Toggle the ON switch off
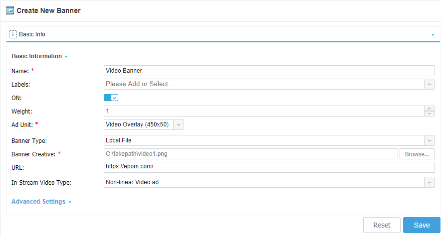Image resolution: width=442 pixels, height=237 pixels. point(111,98)
